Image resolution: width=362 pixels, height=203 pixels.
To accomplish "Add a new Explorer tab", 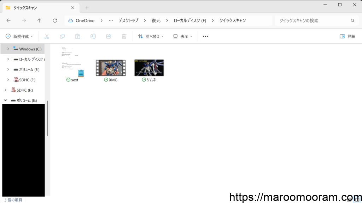I will (x=87, y=8).
